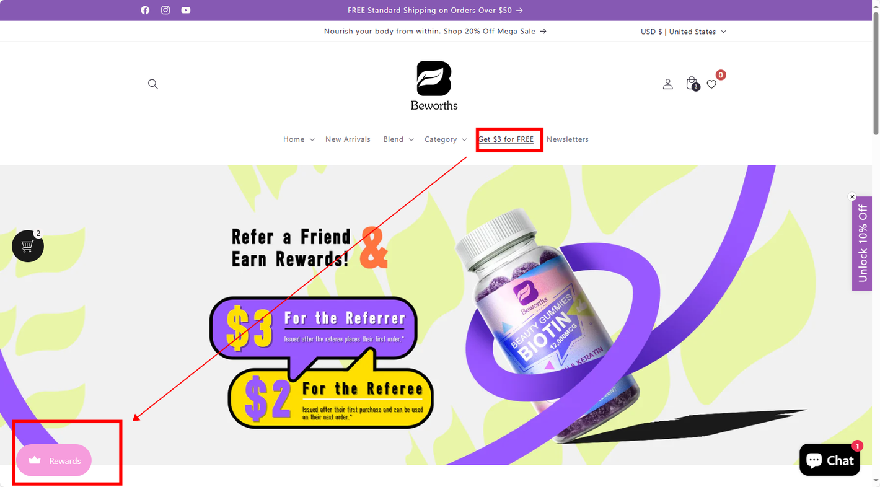Screen dimensions: 880x487
Task: Open the shopping bag cart icon
Action: pos(692,84)
